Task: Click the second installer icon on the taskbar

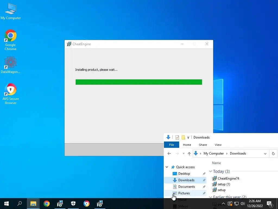Action: (x=100, y=204)
